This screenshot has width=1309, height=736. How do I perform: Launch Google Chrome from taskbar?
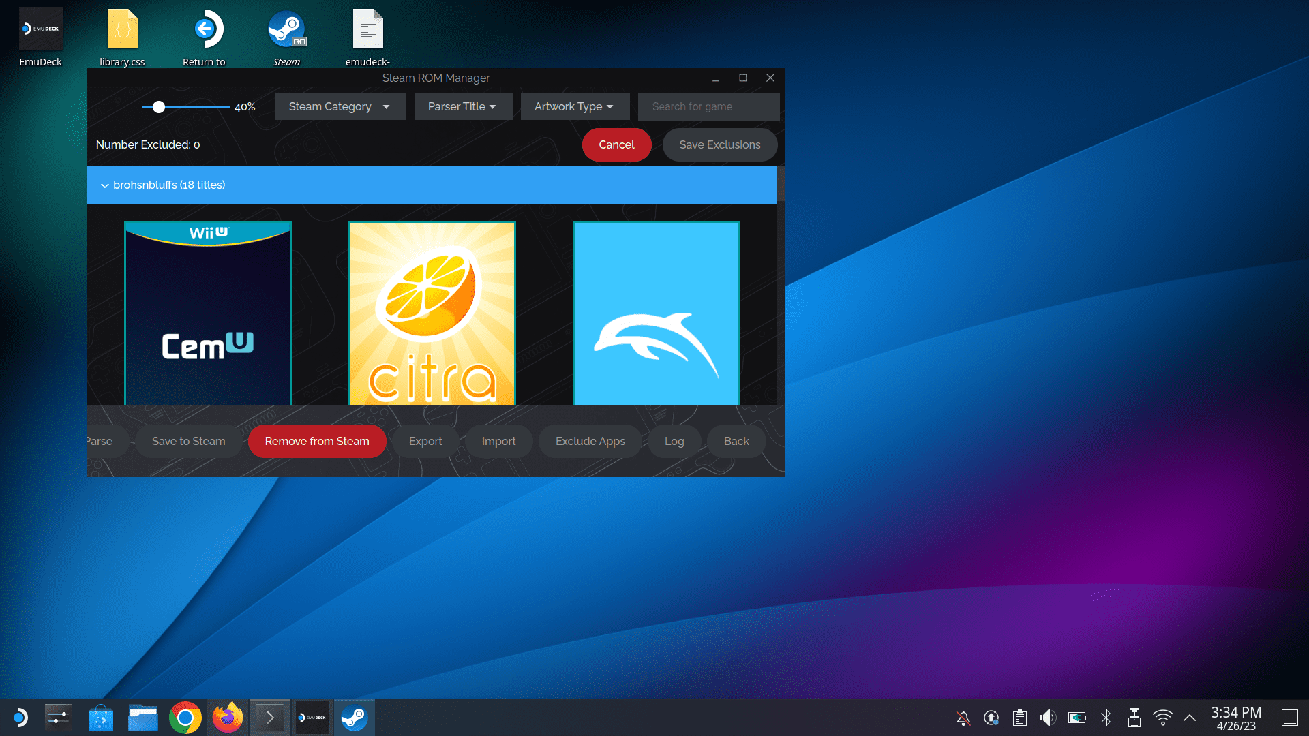click(185, 718)
